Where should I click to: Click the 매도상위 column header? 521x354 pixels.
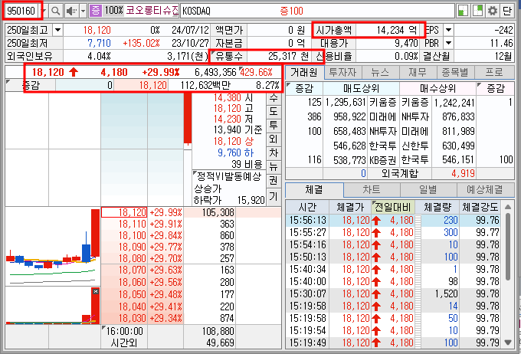(x=361, y=88)
